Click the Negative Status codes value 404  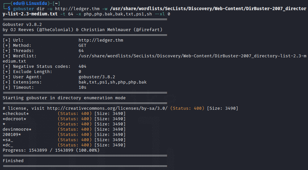click(x=82, y=66)
